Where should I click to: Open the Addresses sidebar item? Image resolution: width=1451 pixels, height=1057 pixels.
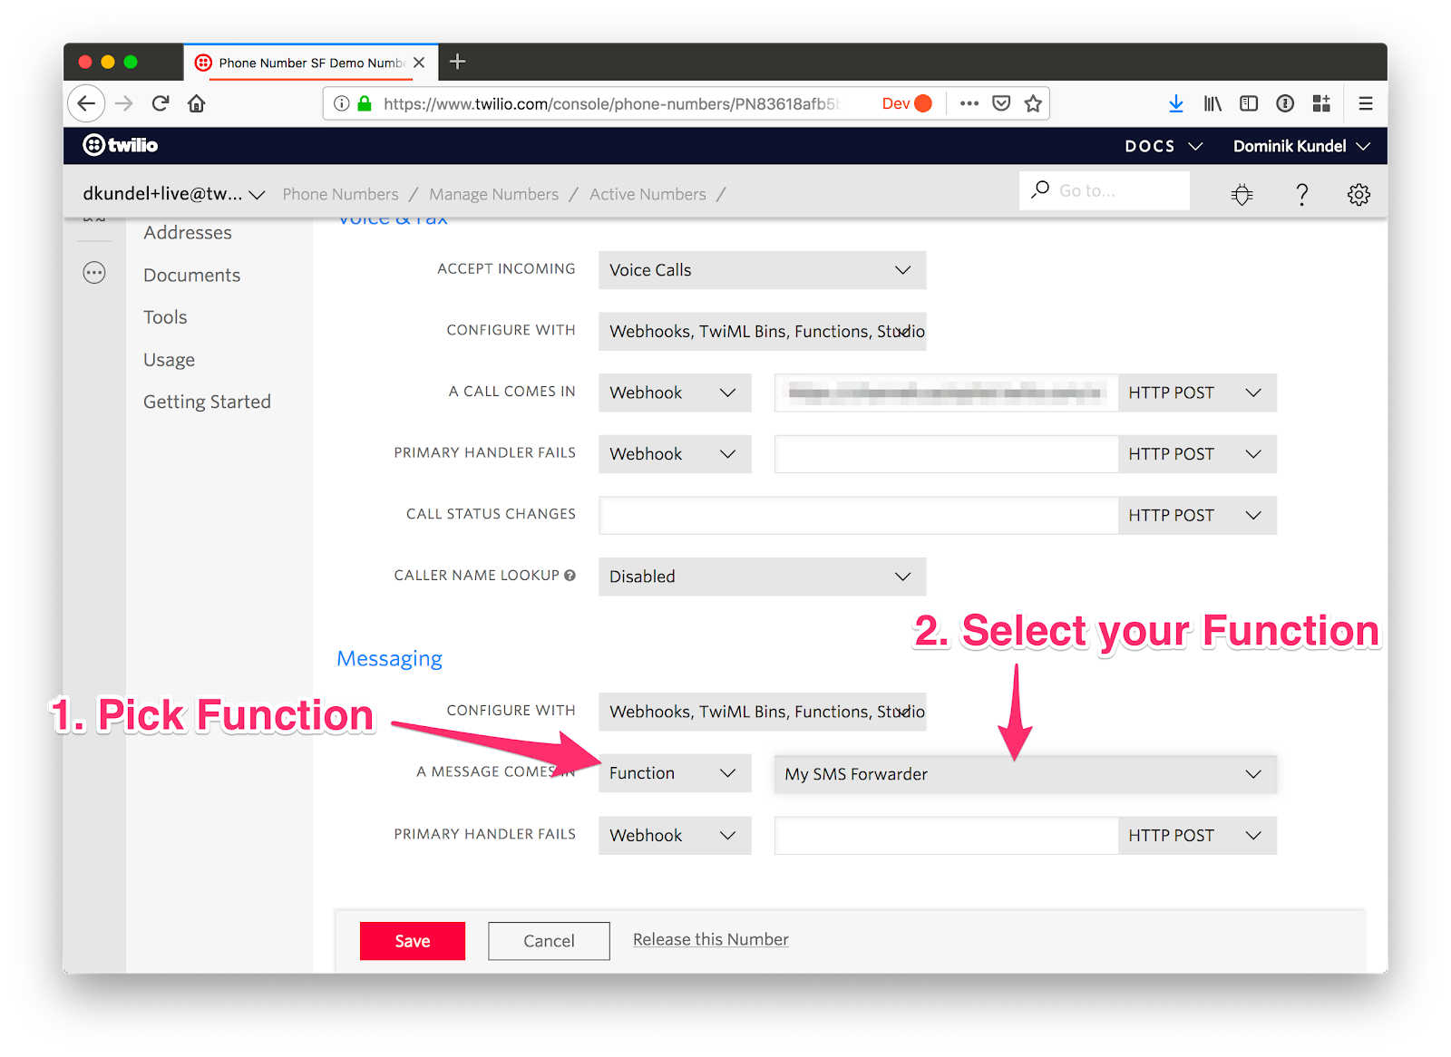coord(188,233)
